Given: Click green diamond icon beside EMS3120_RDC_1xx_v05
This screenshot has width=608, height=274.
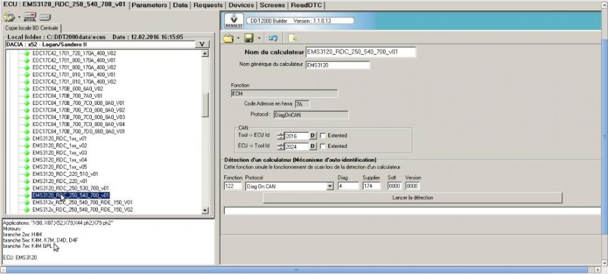Looking at the screenshot, I should pyautogui.click(x=26, y=167).
